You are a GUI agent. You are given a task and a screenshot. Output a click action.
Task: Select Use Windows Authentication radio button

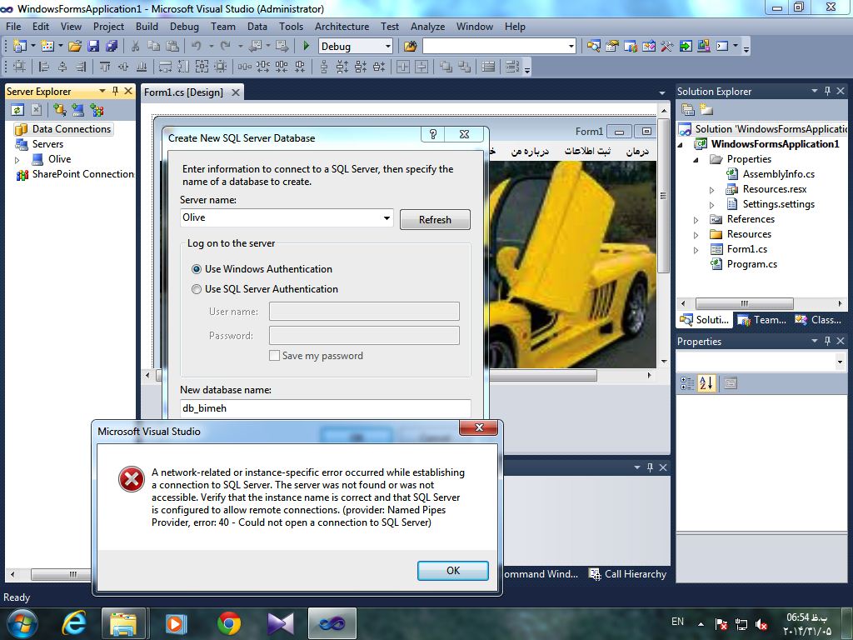197,269
